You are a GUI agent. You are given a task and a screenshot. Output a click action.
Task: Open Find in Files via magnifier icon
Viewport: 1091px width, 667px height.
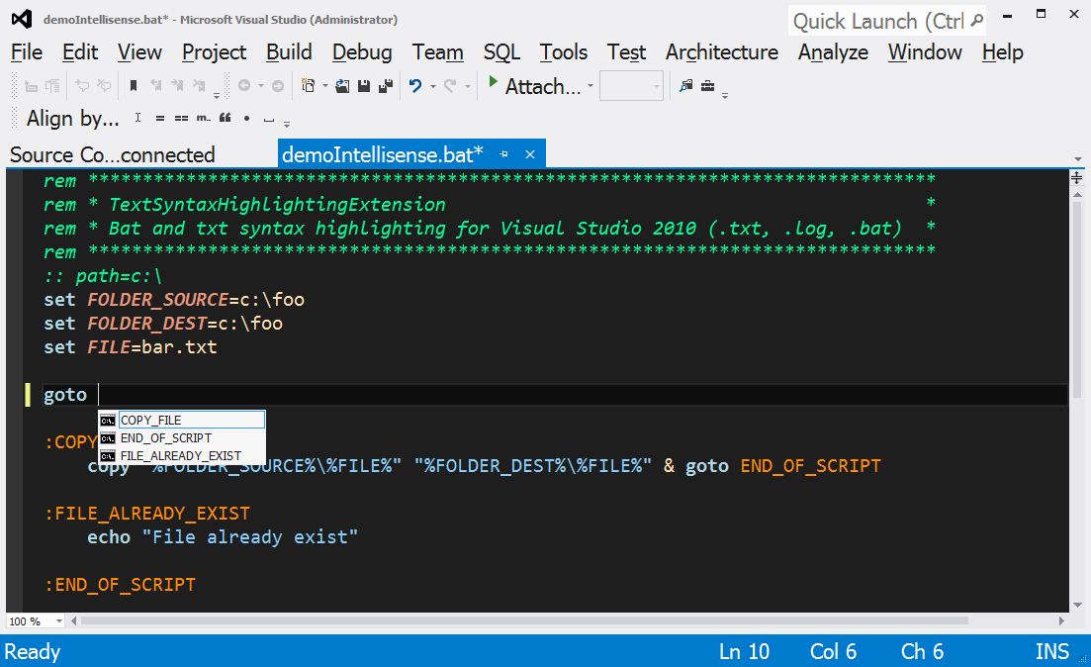684,86
